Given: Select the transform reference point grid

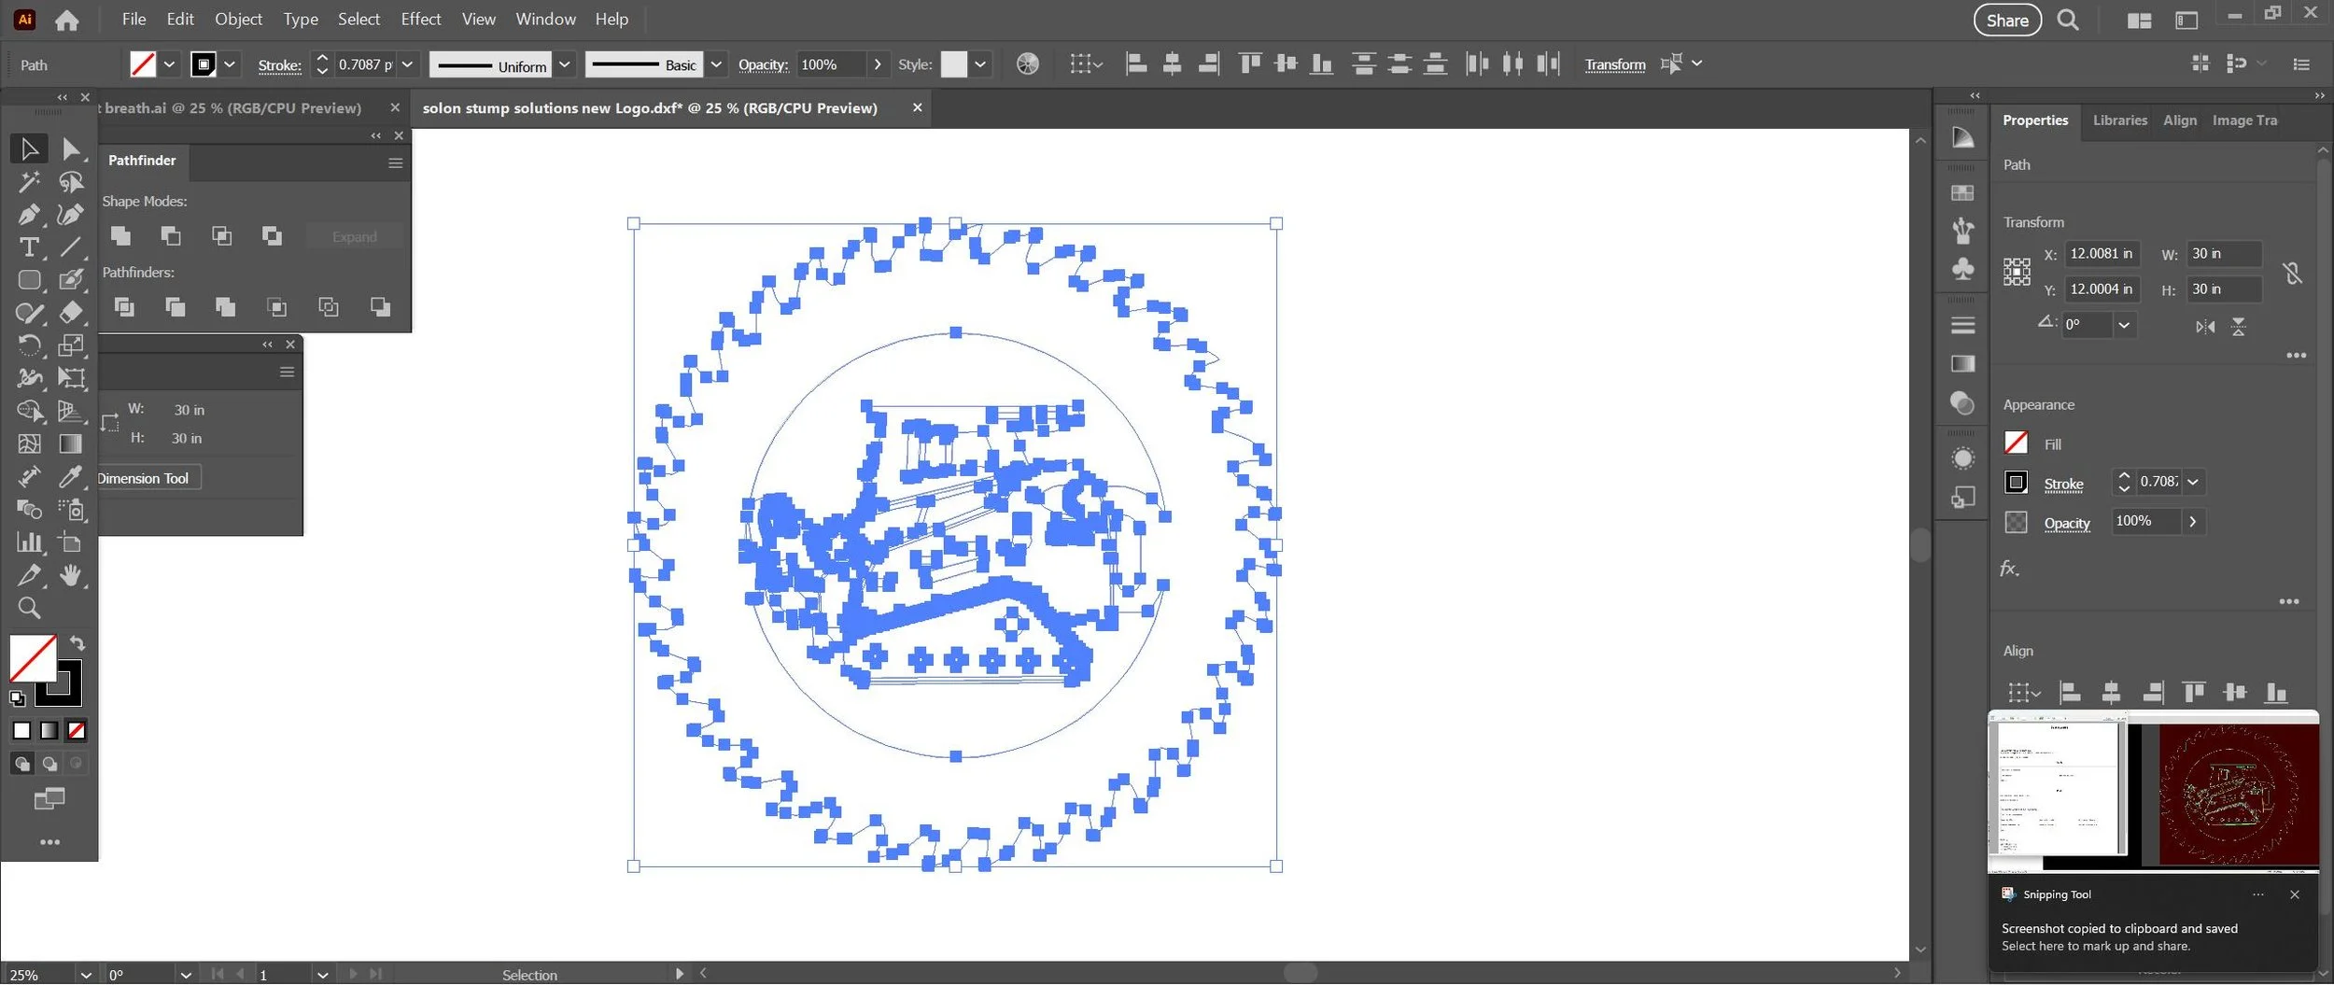Looking at the screenshot, I should point(2017,273).
